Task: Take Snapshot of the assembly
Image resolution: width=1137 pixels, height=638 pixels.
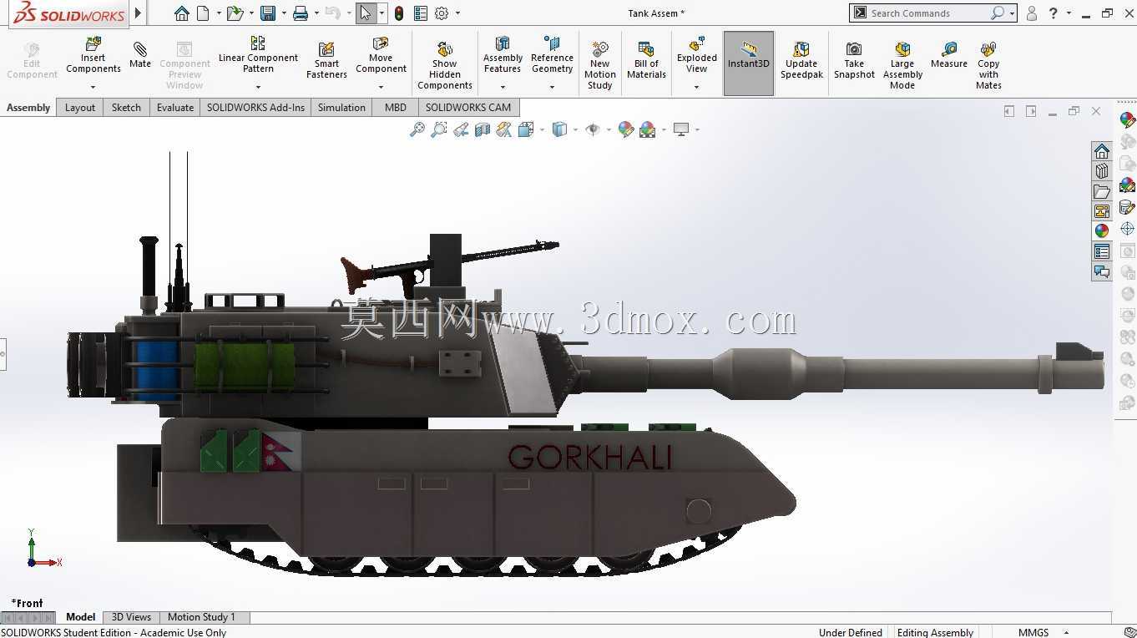Action: point(854,60)
